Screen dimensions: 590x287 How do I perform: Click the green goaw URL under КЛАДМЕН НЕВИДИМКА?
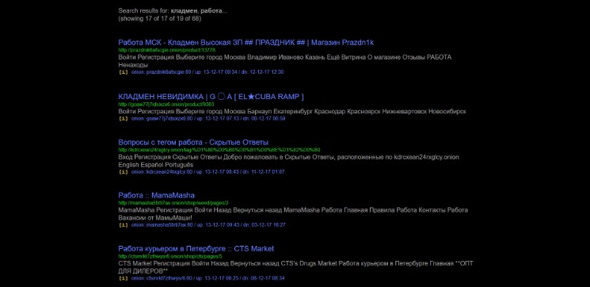pos(166,105)
